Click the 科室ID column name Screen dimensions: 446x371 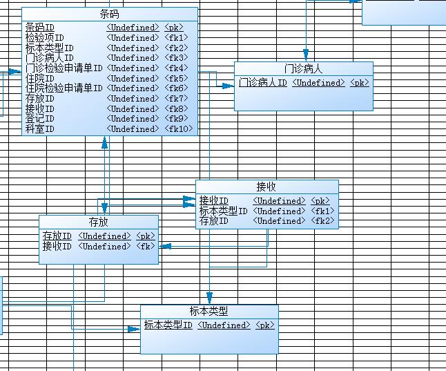pyautogui.click(x=40, y=129)
